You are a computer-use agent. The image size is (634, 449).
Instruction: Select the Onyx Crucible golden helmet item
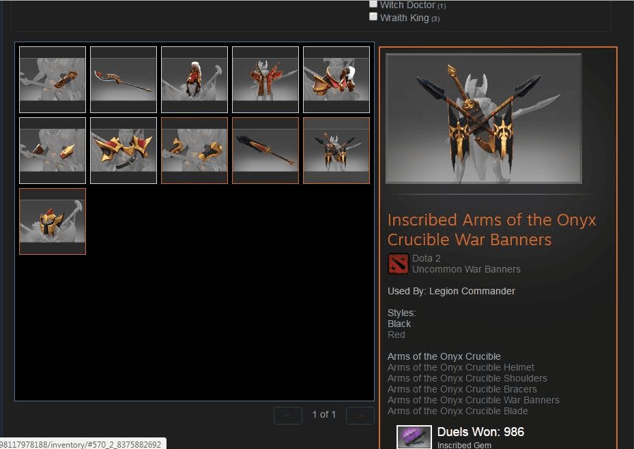tap(53, 221)
